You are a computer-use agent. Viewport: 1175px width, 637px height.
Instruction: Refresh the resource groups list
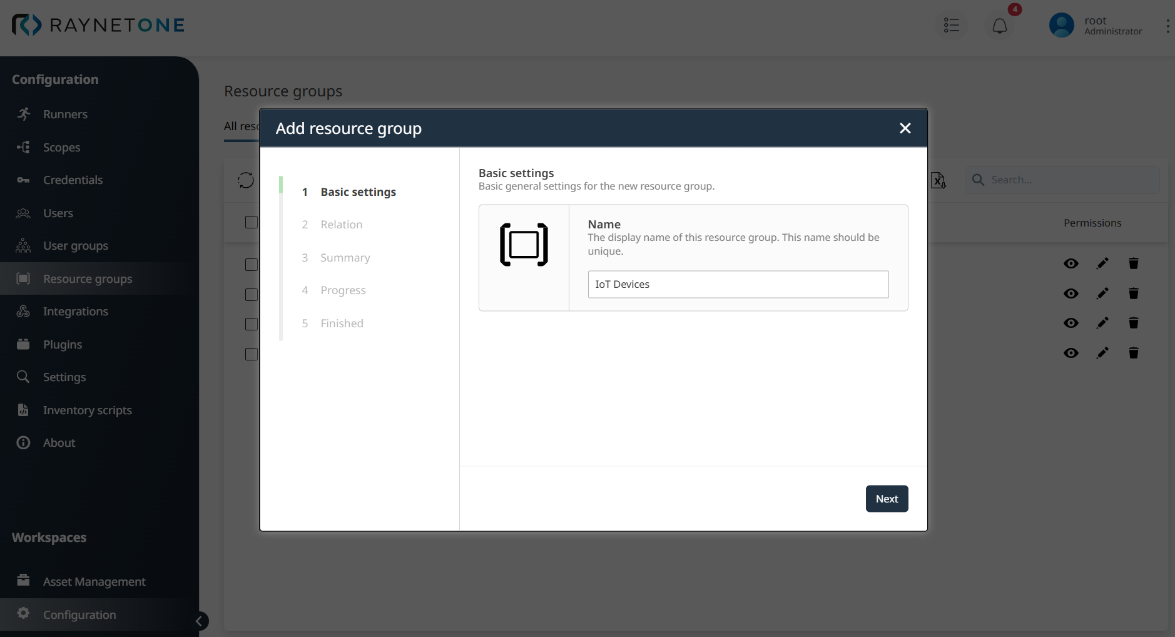pos(245,180)
